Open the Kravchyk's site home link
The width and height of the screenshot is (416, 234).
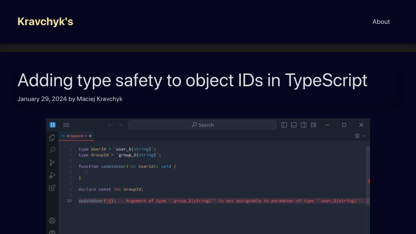pos(45,22)
